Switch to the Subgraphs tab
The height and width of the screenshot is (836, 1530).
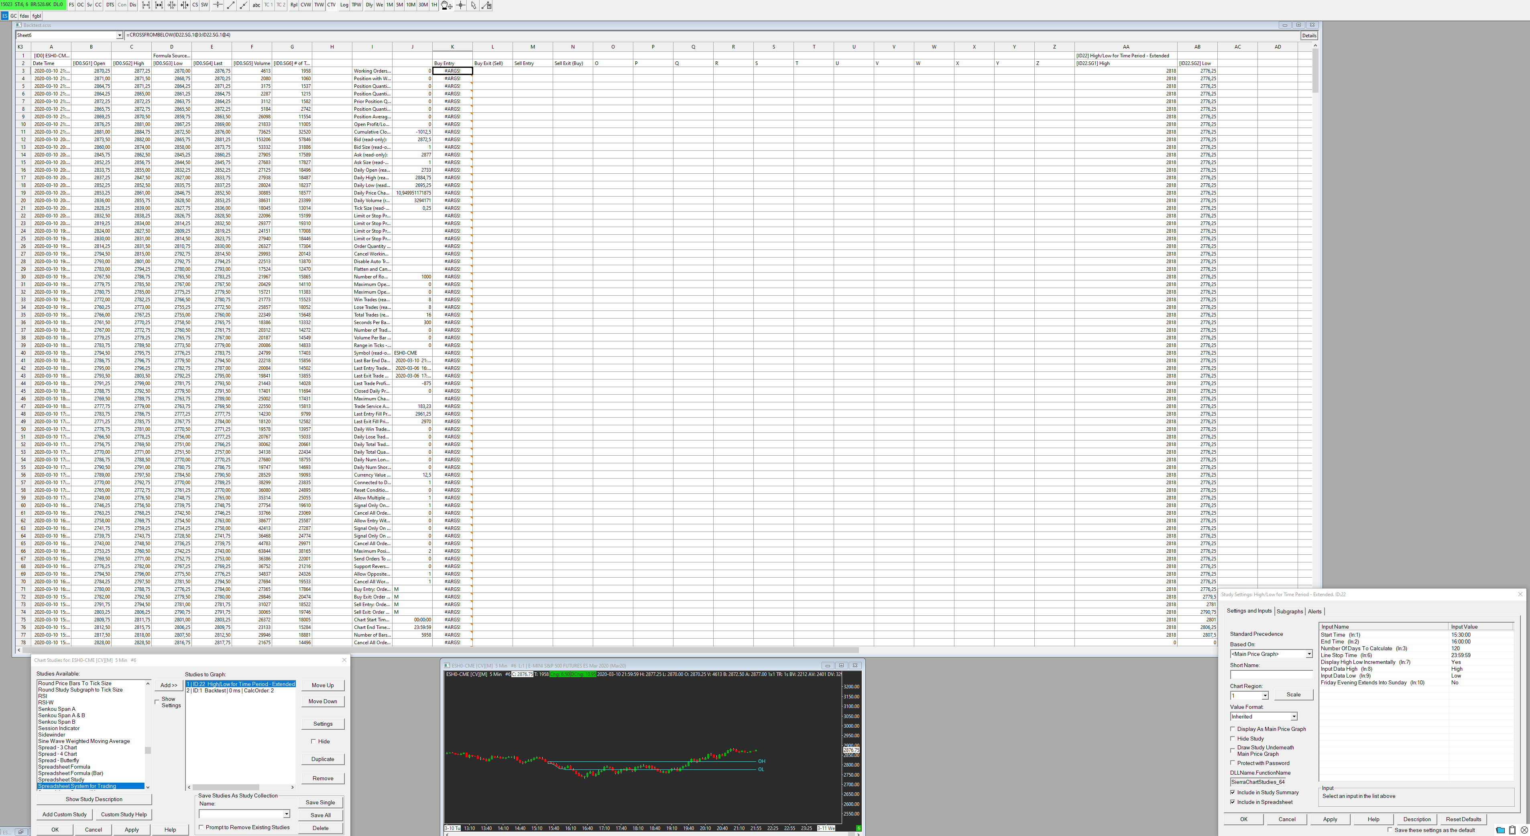click(x=1290, y=611)
